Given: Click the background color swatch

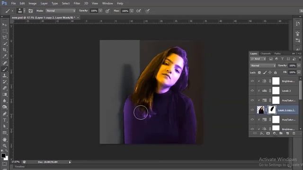Looking at the screenshot, I should (x=7, y=159).
